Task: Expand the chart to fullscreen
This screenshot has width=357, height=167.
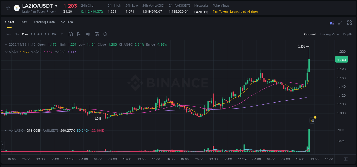Action: coord(340,23)
